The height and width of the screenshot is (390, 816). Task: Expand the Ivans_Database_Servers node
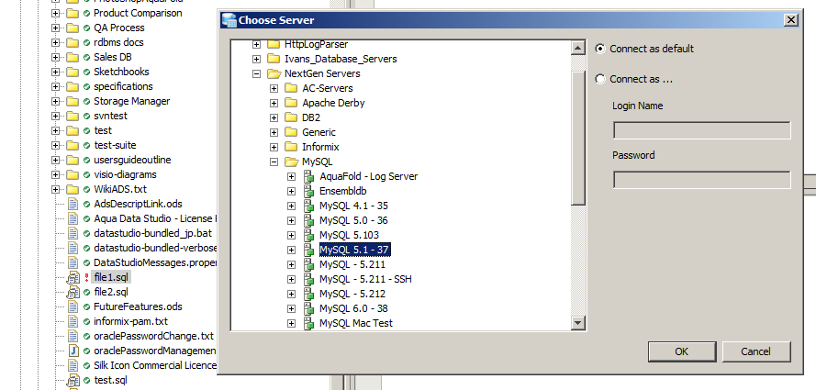click(256, 60)
